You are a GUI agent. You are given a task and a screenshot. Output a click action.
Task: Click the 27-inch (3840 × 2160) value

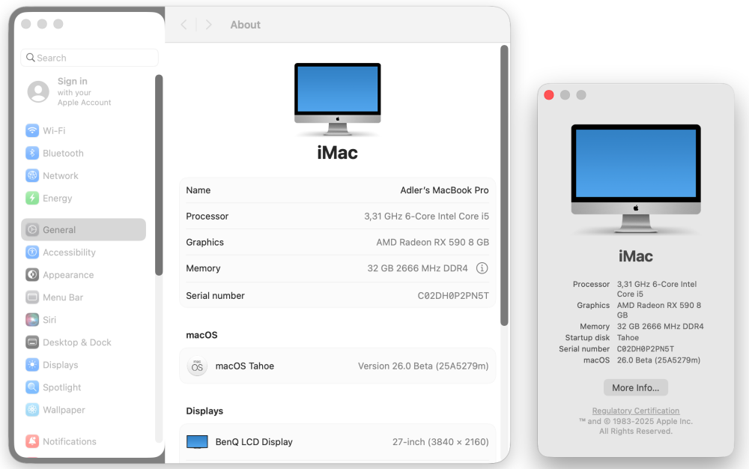(440, 442)
